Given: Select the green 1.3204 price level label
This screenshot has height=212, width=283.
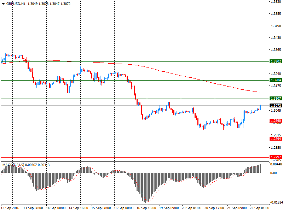Looking at the screenshot, I should point(276,80).
